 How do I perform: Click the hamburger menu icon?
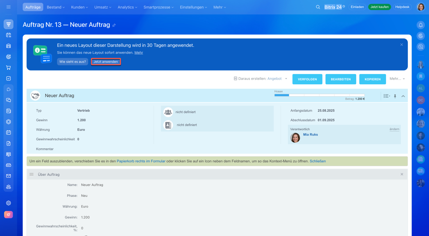pos(8,7)
